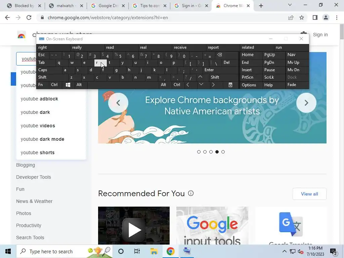The height and width of the screenshot is (258, 344).
Task: Pick the 'report' word prediction
Action: coord(223,47)
